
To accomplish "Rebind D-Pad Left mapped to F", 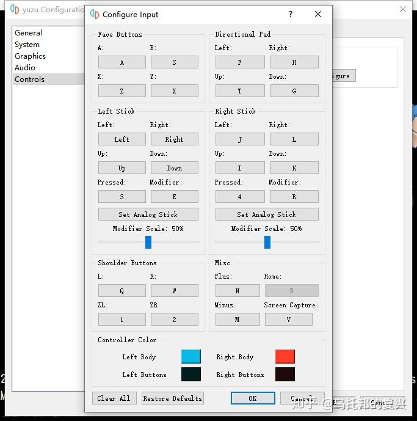I will coord(240,62).
